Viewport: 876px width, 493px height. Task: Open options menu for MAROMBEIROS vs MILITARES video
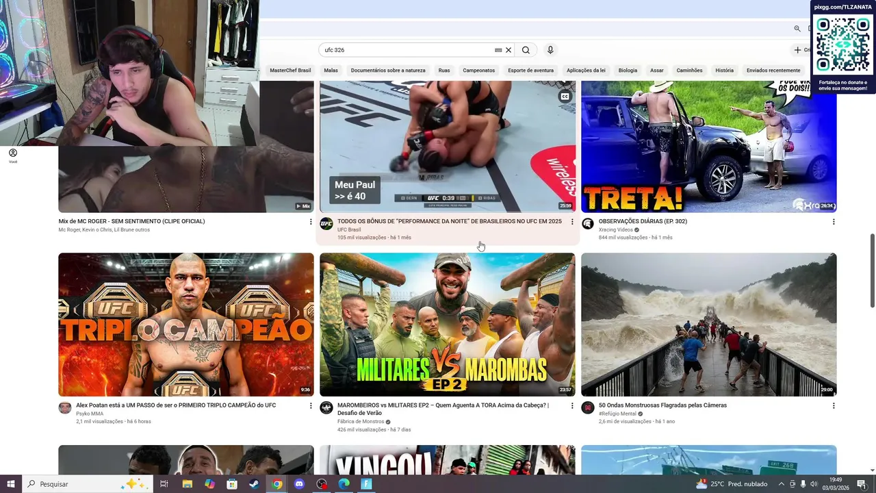[x=572, y=405]
